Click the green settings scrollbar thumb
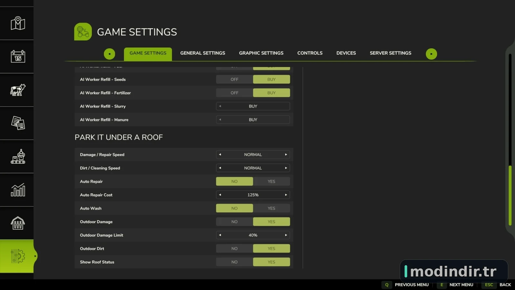 point(510,195)
